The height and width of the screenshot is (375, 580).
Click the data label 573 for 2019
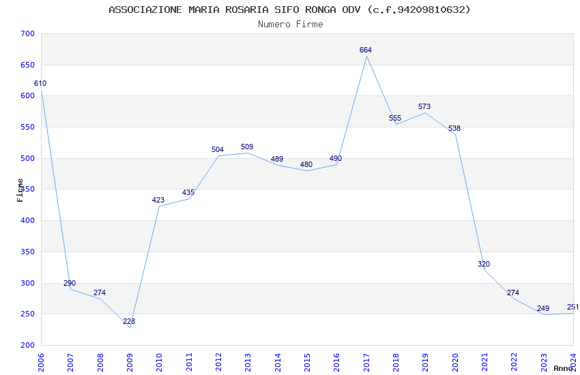424,106
